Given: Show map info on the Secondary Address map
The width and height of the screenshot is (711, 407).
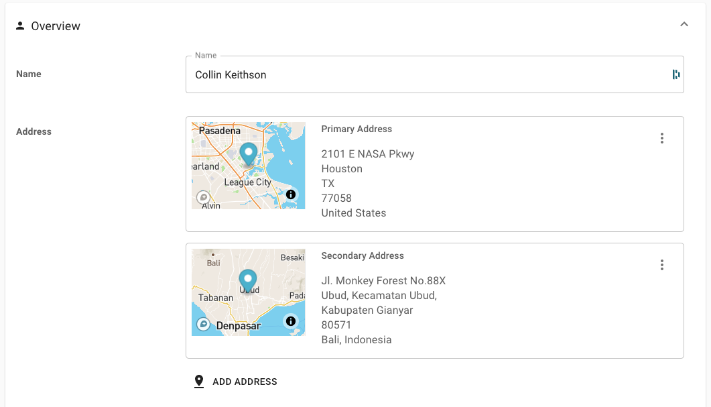Looking at the screenshot, I should tap(291, 321).
